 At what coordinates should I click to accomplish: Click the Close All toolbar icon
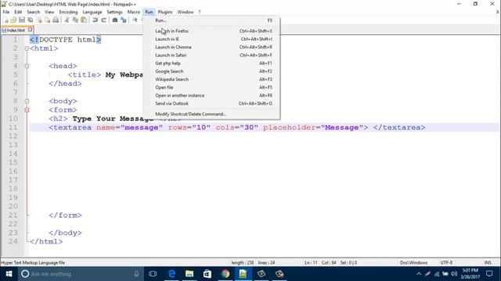click(47, 20)
